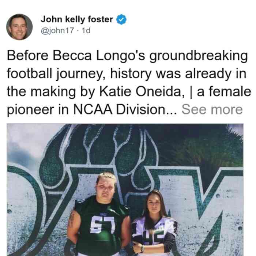Image resolution: width=256 pixels, height=256 pixels.
Task: Click the word groundbreaking in the post
Action: tap(199, 56)
